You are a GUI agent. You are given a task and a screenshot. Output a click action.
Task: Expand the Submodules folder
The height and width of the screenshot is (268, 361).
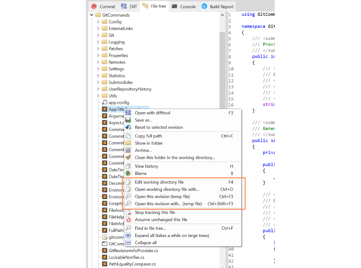97,82
